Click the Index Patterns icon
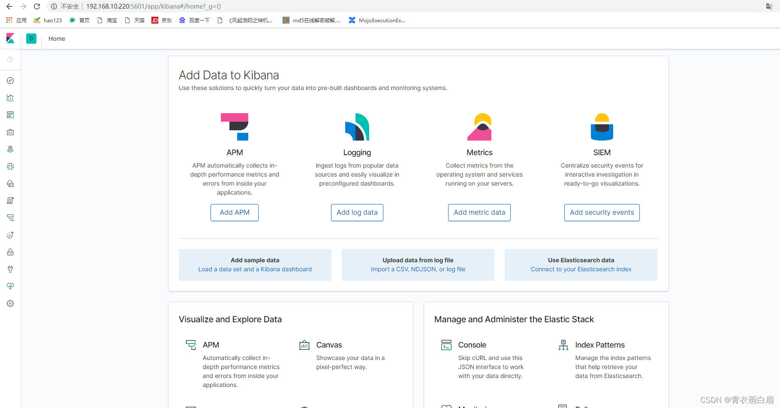 click(x=563, y=345)
